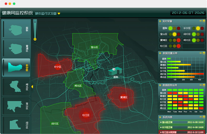Click the green alarm light for 医联
The height and width of the screenshot is (134, 207).
pyautogui.click(x=170, y=28)
